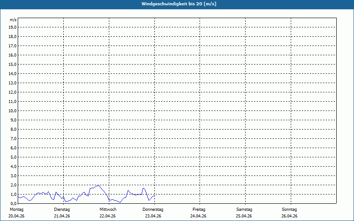Click the 1,0 y-axis value
The width and height of the screenshot is (354, 221).
[14, 194]
